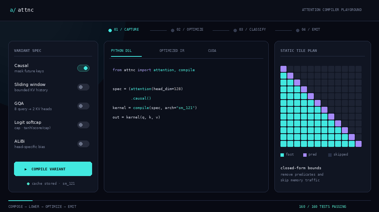Click the cache stored status dot

pos(28,184)
